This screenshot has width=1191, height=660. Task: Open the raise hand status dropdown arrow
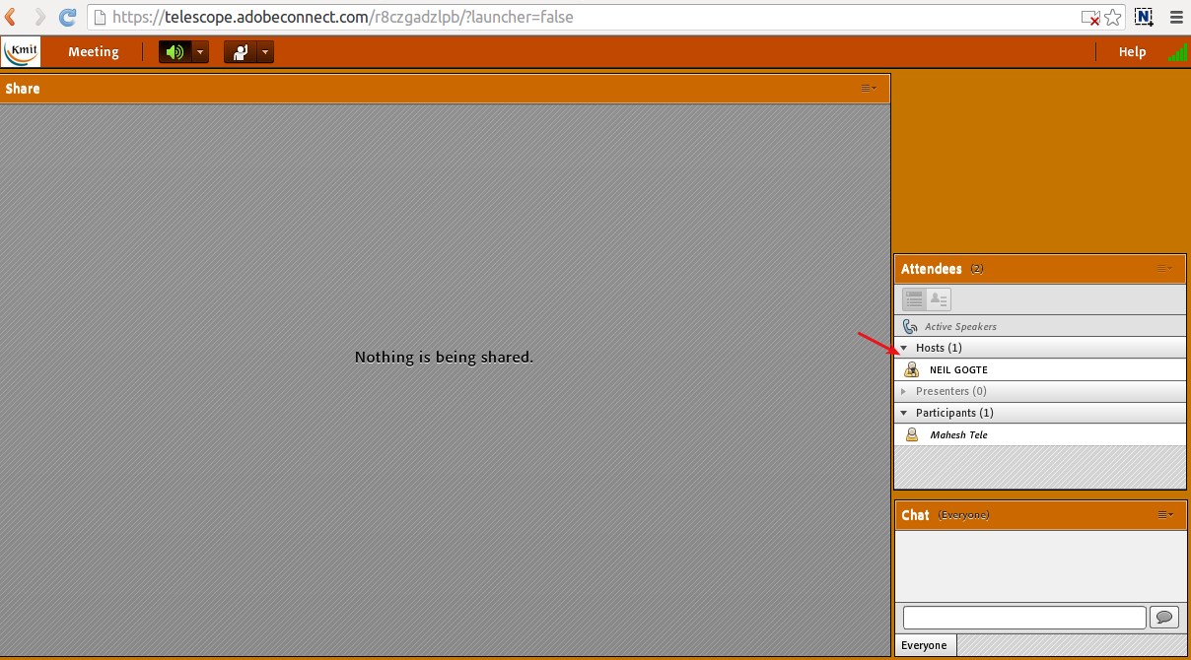pyautogui.click(x=265, y=52)
